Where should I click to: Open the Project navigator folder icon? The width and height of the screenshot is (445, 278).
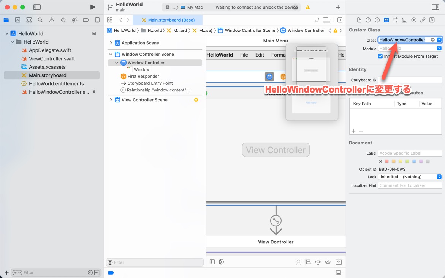[x=6, y=20]
